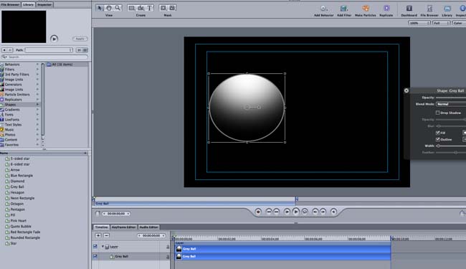Collapse the Layer disclosure triangle
This screenshot has height=269, width=466.
(103, 247)
